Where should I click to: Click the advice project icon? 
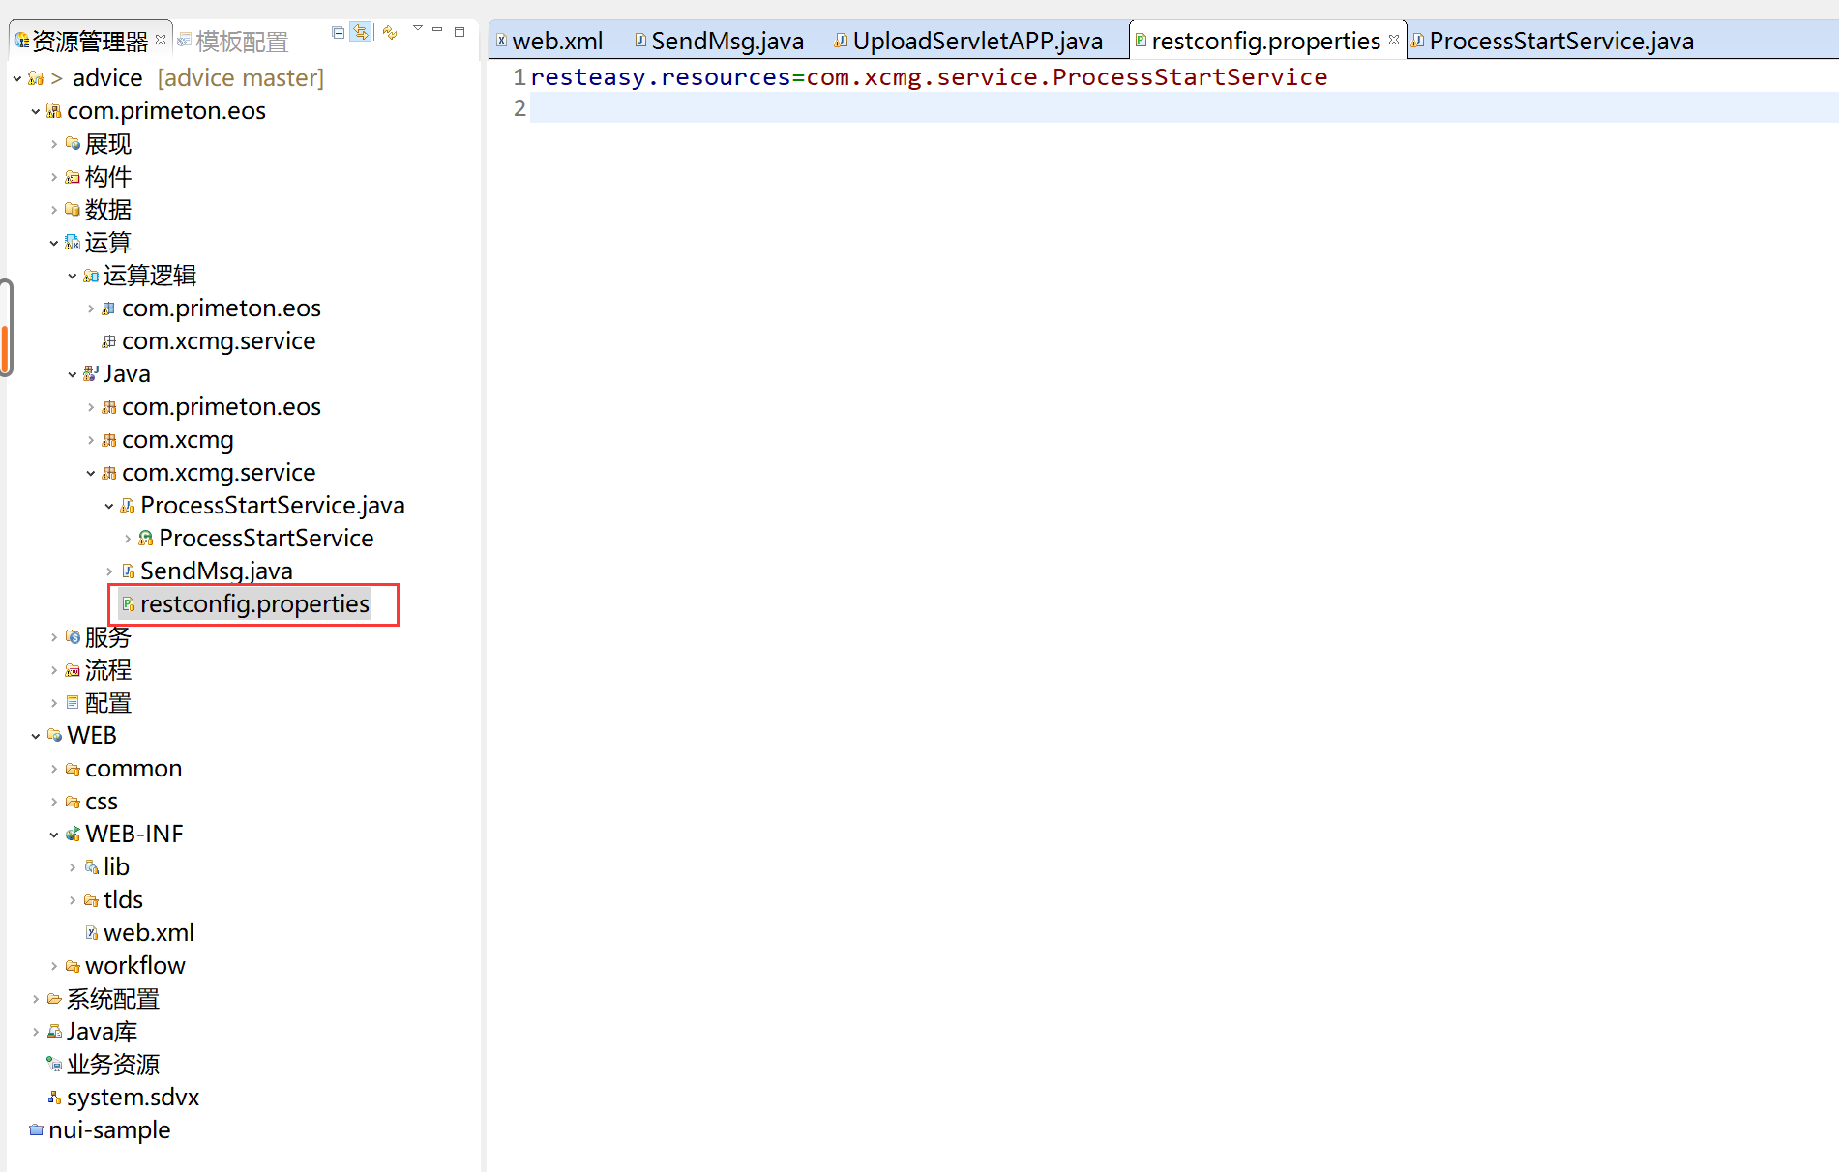36,78
